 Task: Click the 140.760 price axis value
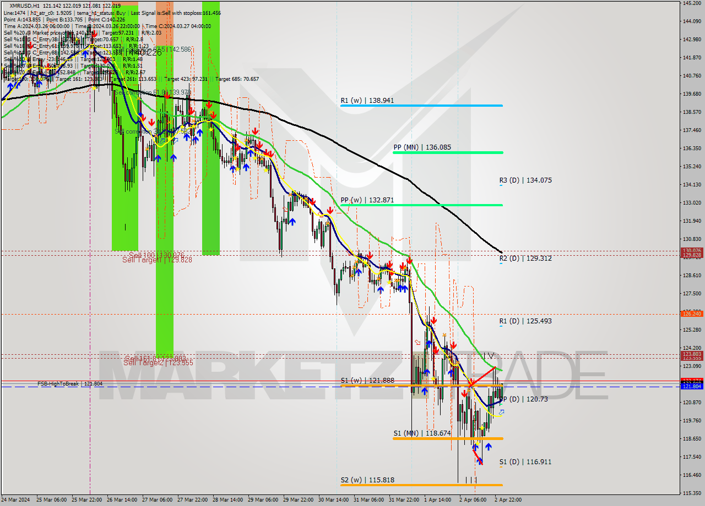pyautogui.click(x=691, y=76)
